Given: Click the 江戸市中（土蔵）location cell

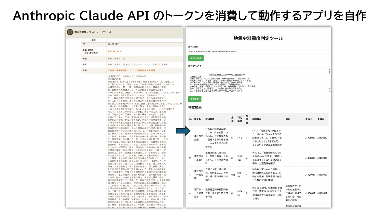Looking at the screenshot, I should [x=198, y=158].
